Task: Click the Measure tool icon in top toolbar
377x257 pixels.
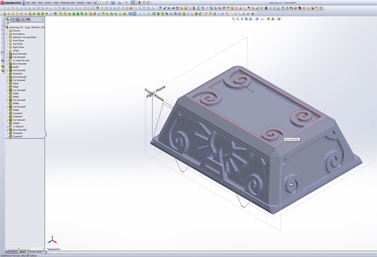Action: click(173, 8)
